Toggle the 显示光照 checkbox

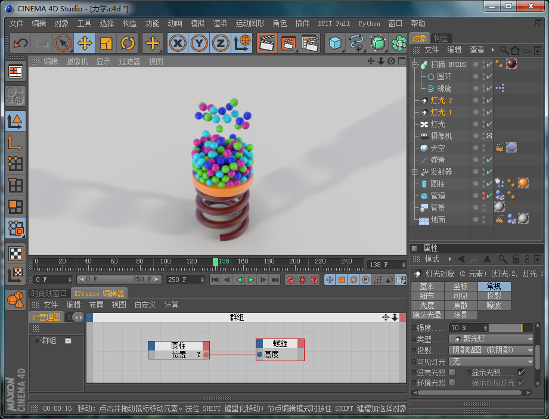pyautogui.click(x=521, y=373)
